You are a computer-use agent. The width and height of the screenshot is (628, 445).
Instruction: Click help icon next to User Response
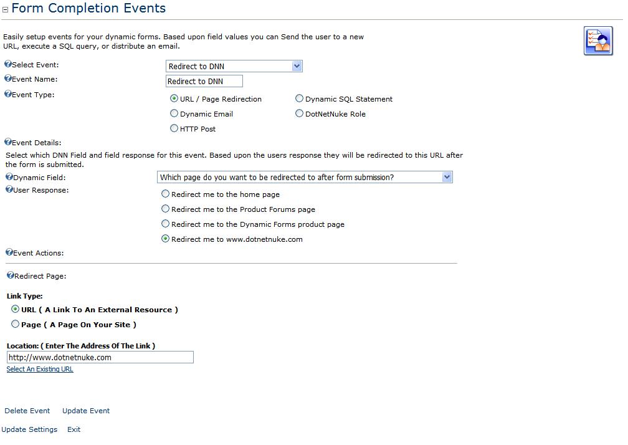9,189
